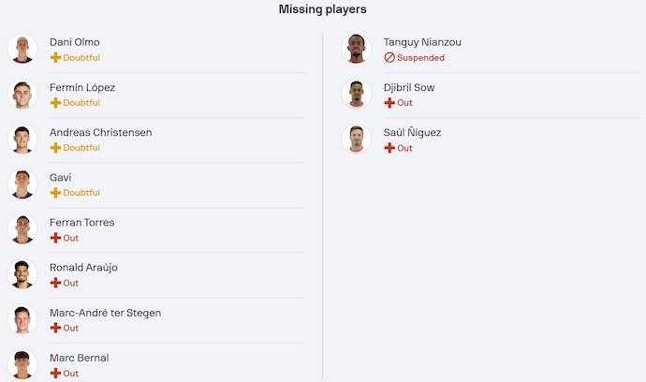The height and width of the screenshot is (382, 646).
Task: Click Ronald Araújo's avatar
Action: 22,273
